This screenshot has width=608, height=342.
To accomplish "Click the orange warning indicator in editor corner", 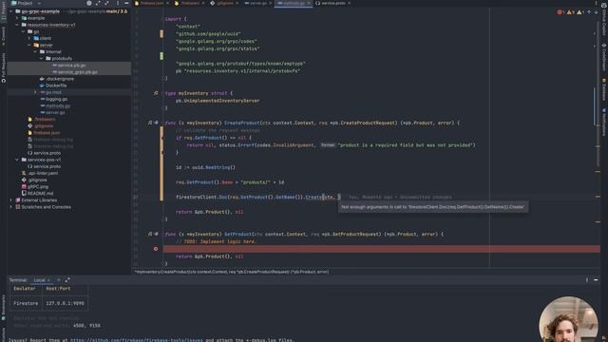I will click(x=570, y=12).
